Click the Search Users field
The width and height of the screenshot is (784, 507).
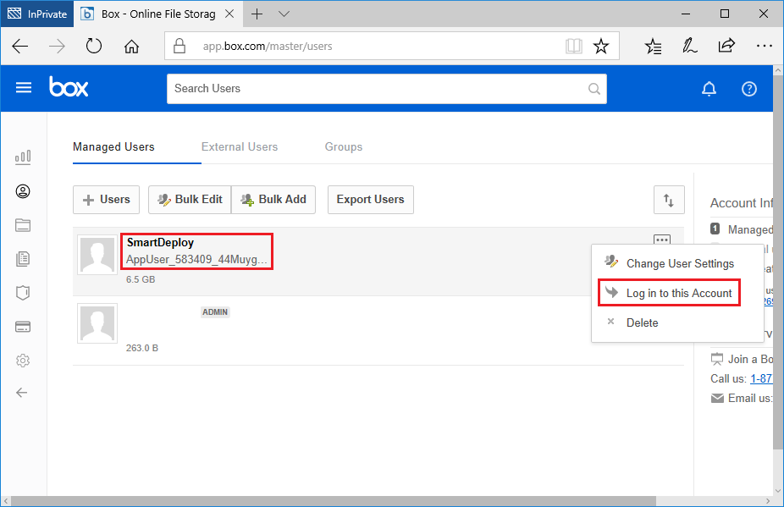(x=387, y=89)
